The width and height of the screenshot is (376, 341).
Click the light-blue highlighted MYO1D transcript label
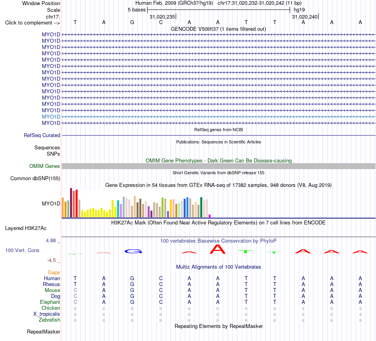[x=51, y=117]
